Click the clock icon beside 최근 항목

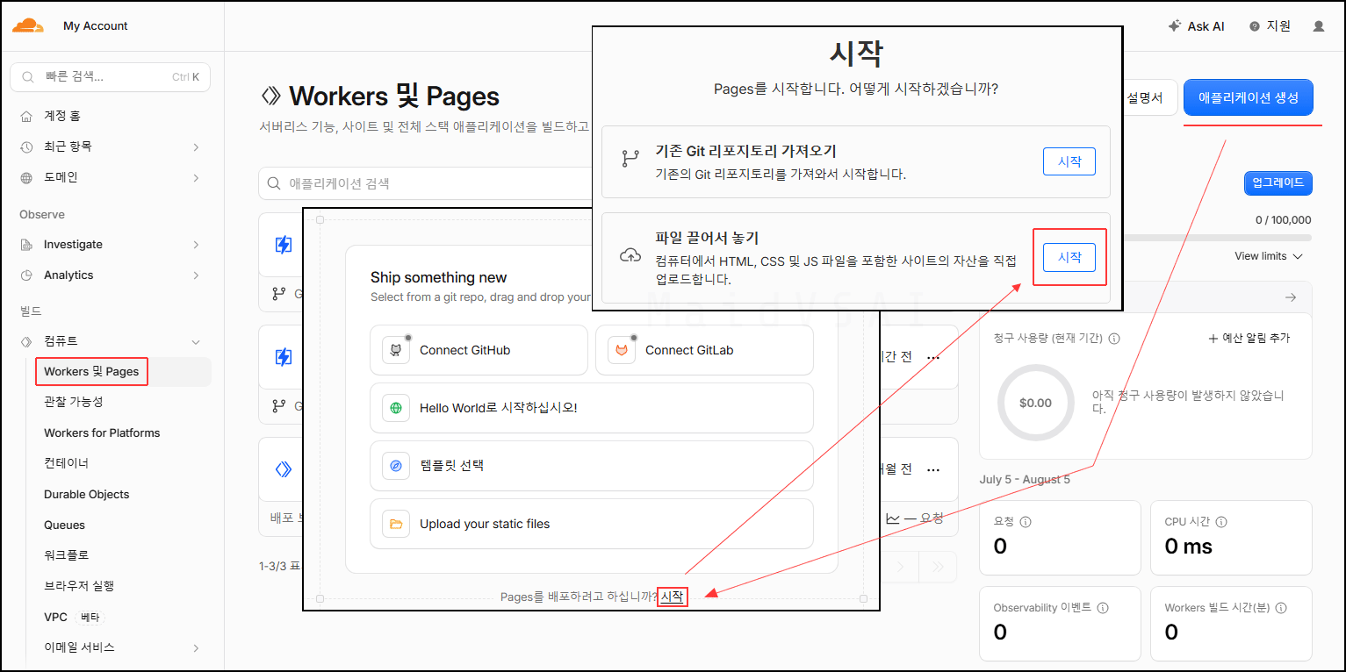pyautogui.click(x=26, y=147)
